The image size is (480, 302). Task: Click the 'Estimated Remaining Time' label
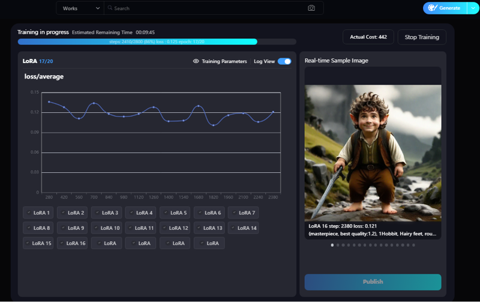click(x=102, y=32)
